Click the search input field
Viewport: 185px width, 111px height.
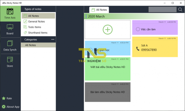(162, 10)
